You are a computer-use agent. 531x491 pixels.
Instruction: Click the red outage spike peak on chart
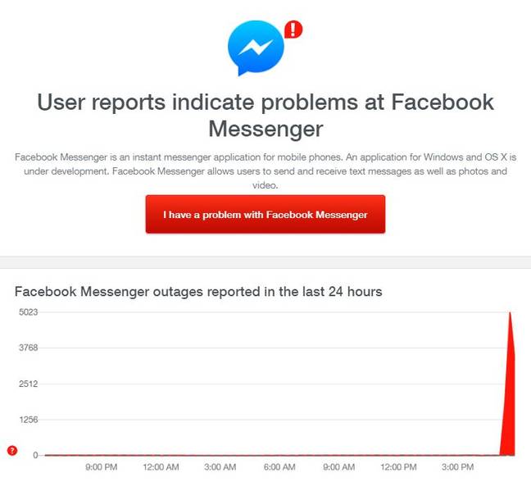click(510, 314)
